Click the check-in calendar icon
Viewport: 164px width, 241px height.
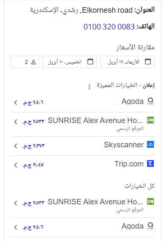(148, 61)
